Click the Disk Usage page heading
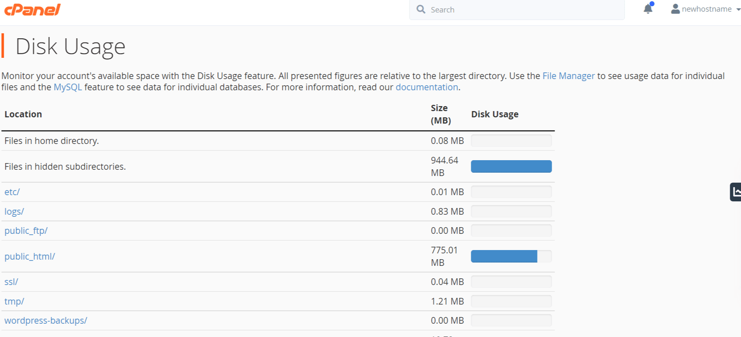The width and height of the screenshot is (741, 337). (x=70, y=46)
